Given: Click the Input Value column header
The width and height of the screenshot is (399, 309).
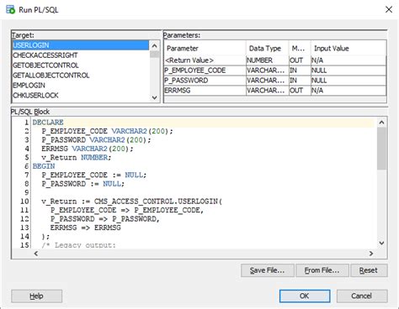Looking at the screenshot, I should pyautogui.click(x=348, y=49).
